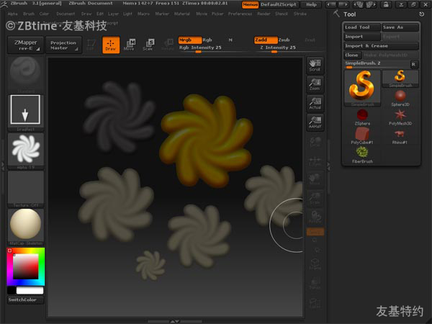This screenshot has height=324, width=432.
Task: Open the ZMapper rev-E plugin popup
Action: pos(25,45)
